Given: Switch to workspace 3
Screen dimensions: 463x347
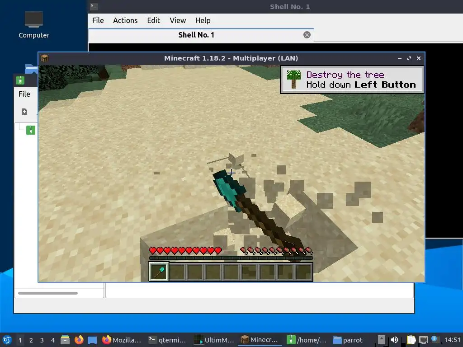Looking at the screenshot, I should (x=42, y=340).
